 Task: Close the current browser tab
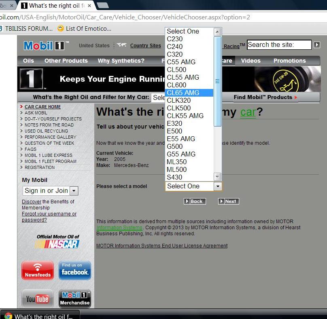point(89,6)
